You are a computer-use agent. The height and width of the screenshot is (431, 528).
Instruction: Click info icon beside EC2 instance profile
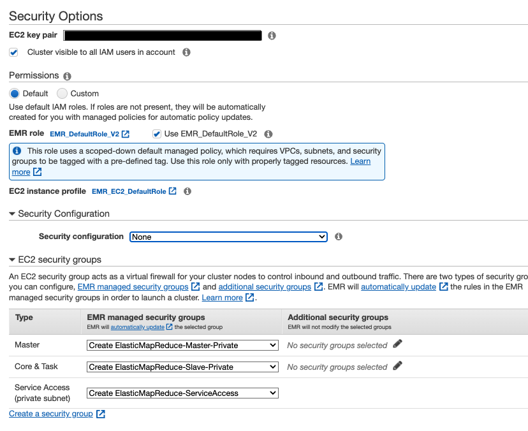point(187,191)
